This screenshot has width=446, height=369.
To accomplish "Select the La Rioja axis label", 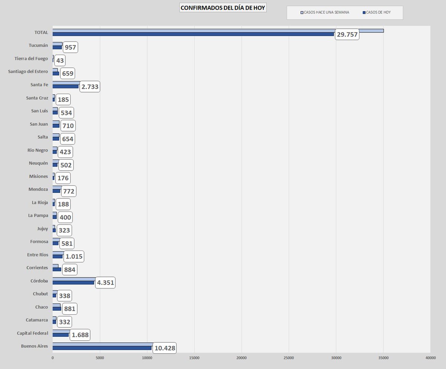I will pos(40,203).
